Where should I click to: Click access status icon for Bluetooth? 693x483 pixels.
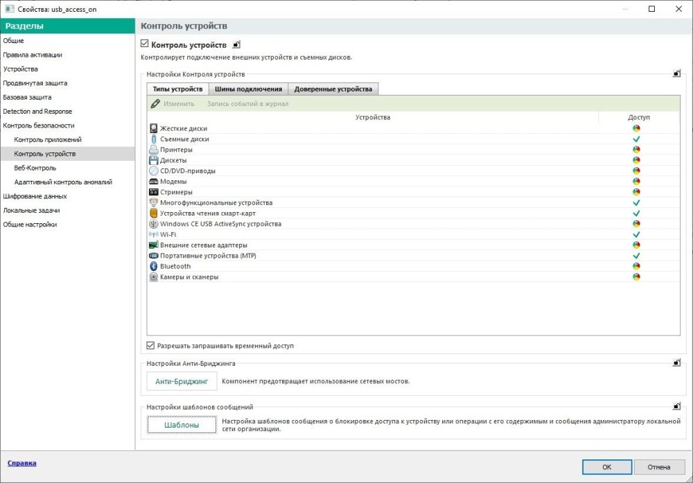click(x=636, y=266)
